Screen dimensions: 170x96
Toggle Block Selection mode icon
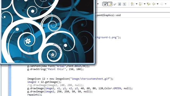(120, 4)
